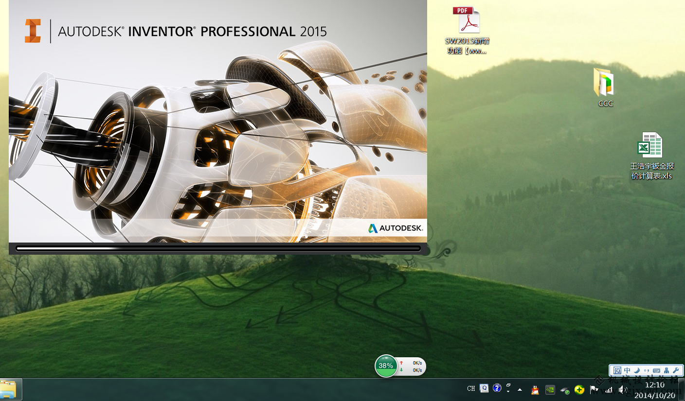Open the green plus security tray icon
Screen dimensions: 685x401
coord(579,389)
